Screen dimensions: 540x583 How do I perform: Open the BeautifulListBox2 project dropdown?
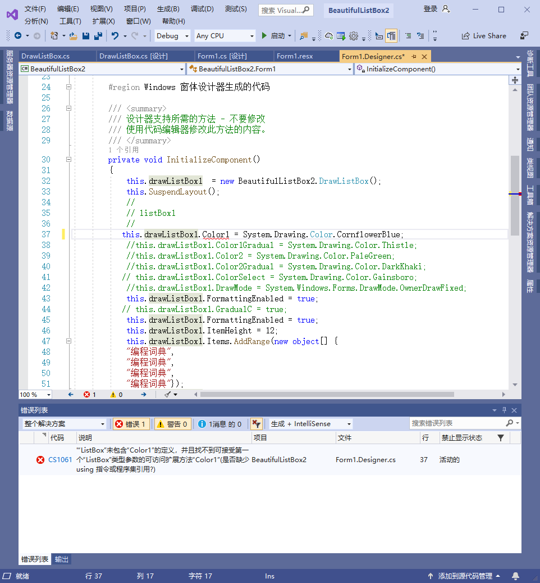[x=102, y=69]
